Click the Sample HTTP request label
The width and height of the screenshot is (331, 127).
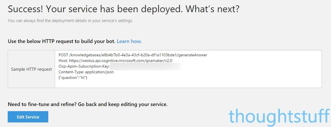tap(31, 69)
